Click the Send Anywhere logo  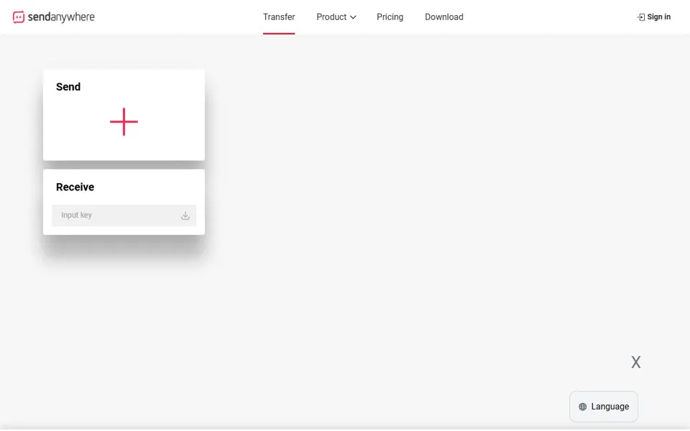coord(54,17)
